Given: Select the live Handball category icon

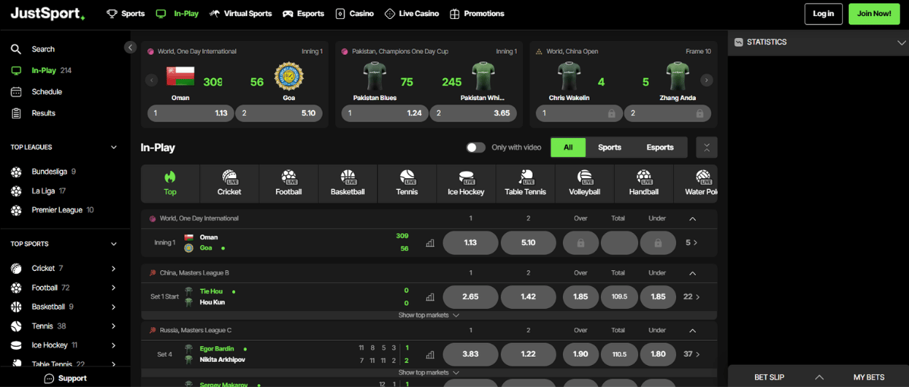Looking at the screenshot, I should (x=643, y=177).
